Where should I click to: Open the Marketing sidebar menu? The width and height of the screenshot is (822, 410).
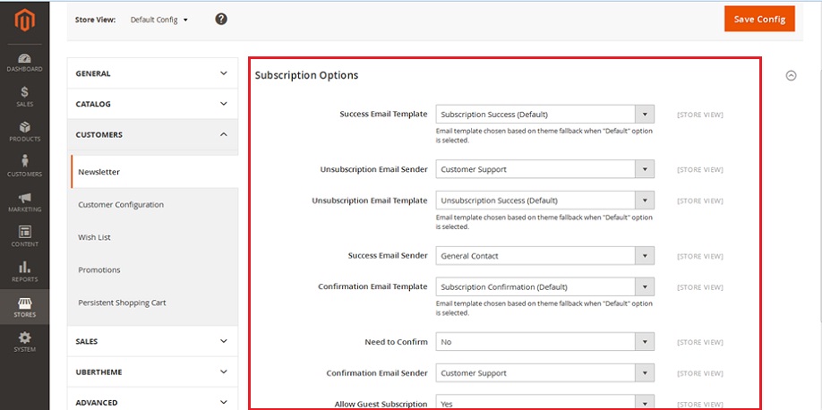pyautogui.click(x=25, y=203)
